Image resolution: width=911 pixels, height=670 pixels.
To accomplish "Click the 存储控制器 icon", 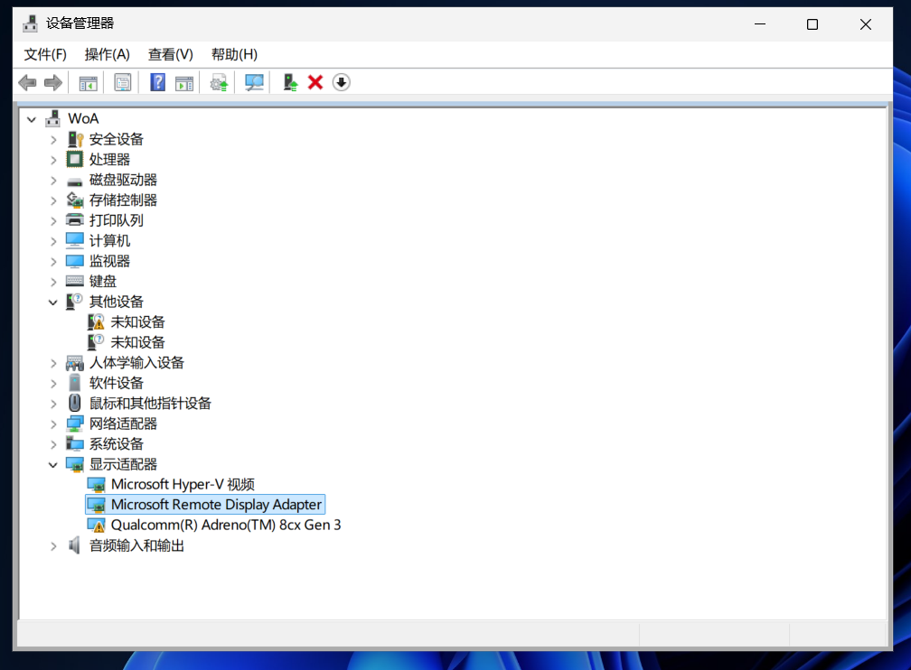I will [x=75, y=200].
